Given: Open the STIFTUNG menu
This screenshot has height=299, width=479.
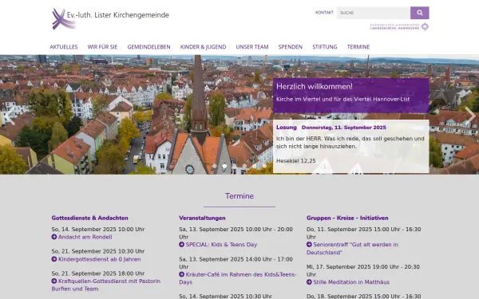Looking at the screenshot, I should tap(325, 47).
